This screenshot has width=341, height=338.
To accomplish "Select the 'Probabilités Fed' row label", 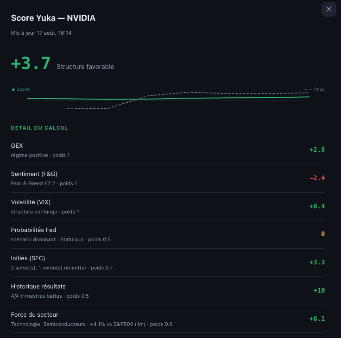I will pos(33,230).
